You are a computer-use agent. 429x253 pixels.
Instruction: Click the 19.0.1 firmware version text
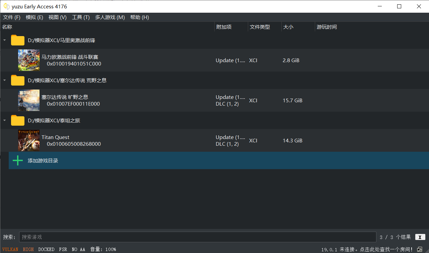(x=329, y=249)
